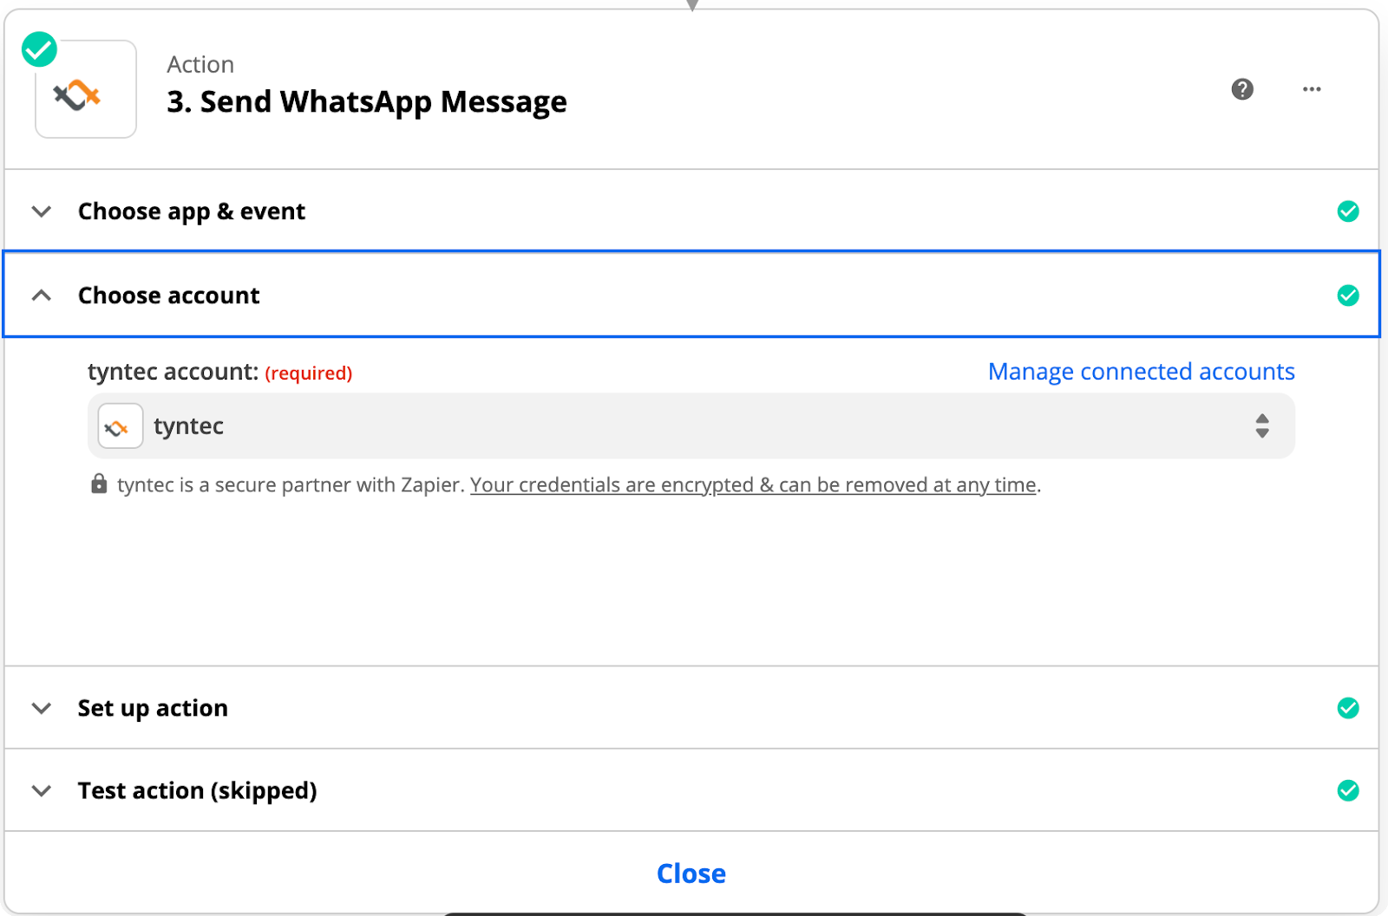Open the three-dot more options menu

(1312, 89)
